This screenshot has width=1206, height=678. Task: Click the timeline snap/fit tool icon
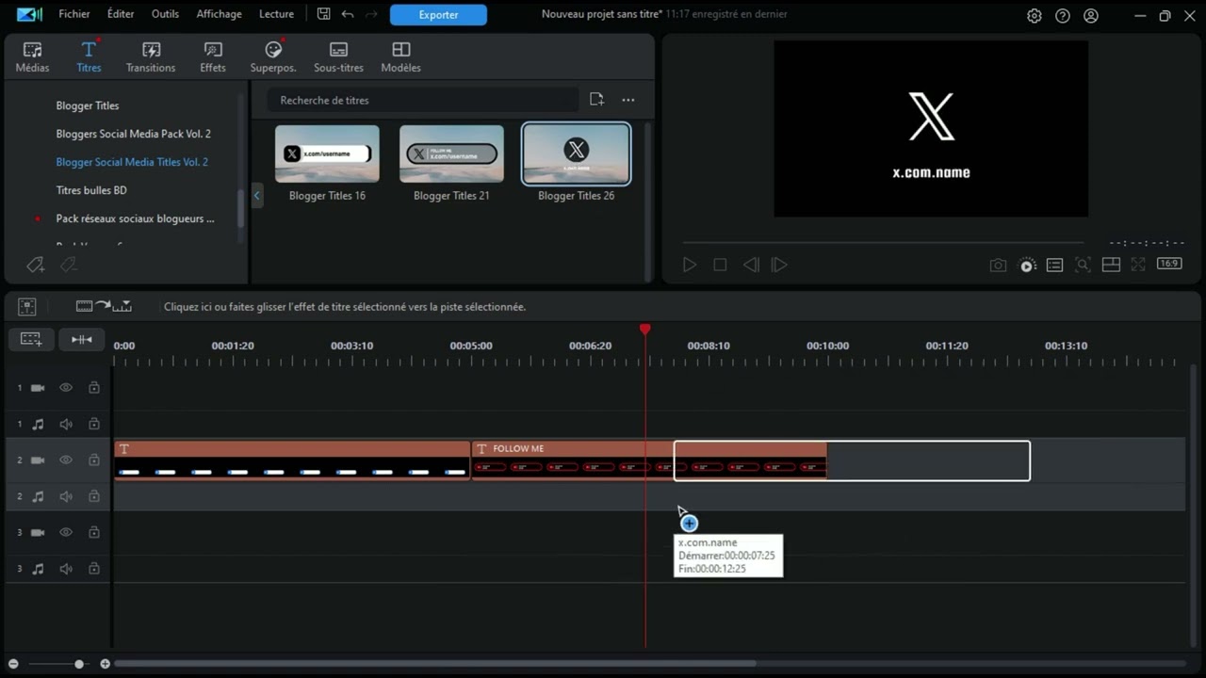click(27, 306)
